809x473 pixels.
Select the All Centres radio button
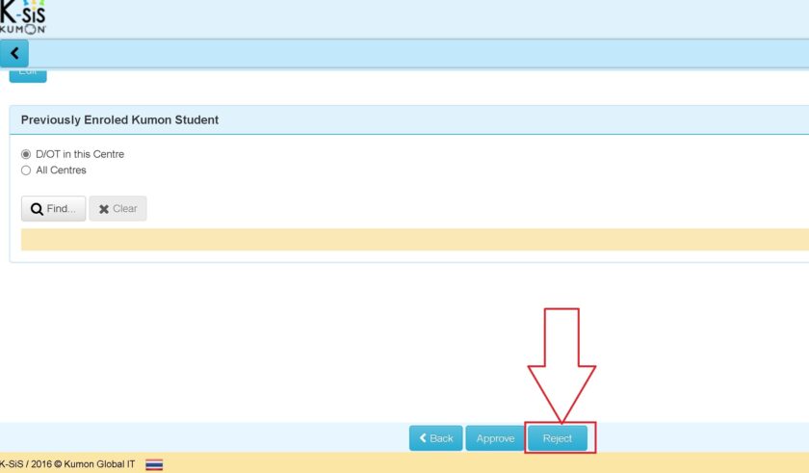[26, 171]
